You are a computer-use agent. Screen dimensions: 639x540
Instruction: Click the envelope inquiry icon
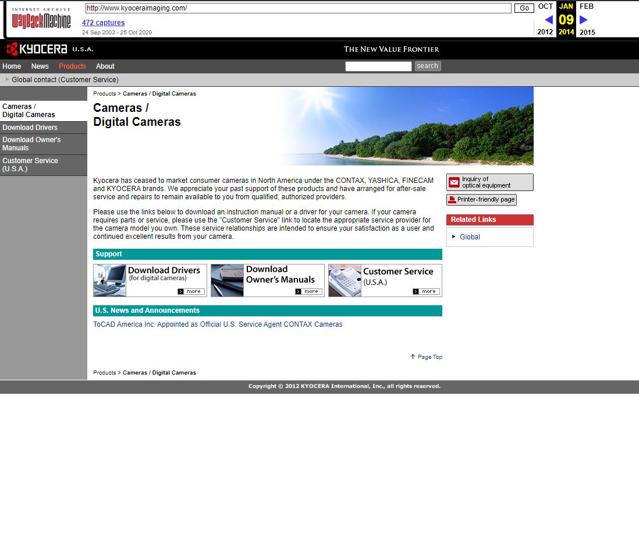[x=454, y=182]
